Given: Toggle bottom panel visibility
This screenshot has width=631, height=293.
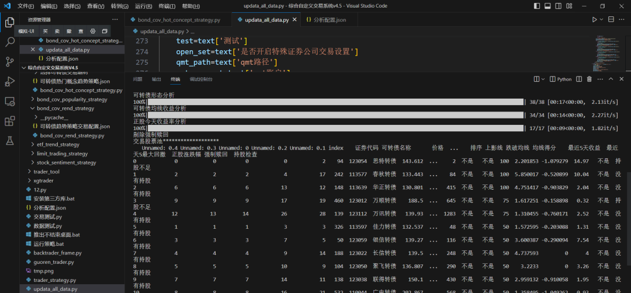Looking at the screenshot, I should pyautogui.click(x=547, y=6).
